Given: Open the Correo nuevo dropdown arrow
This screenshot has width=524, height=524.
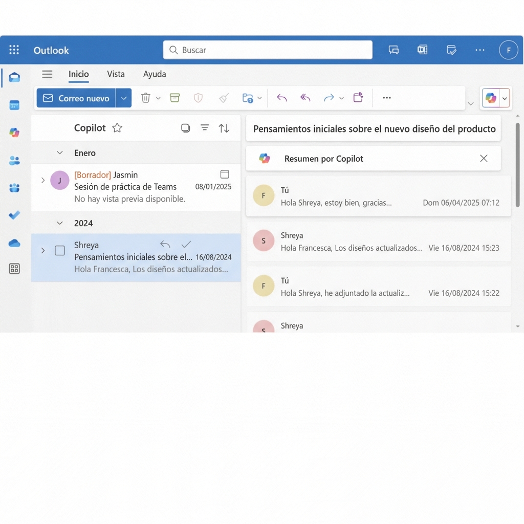Looking at the screenshot, I should point(124,98).
